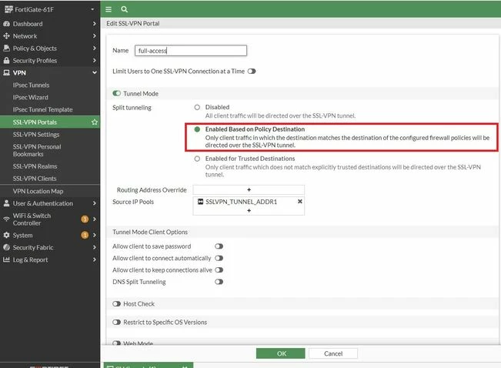
Task: Click the Split tunneling label
Action: pos(132,108)
